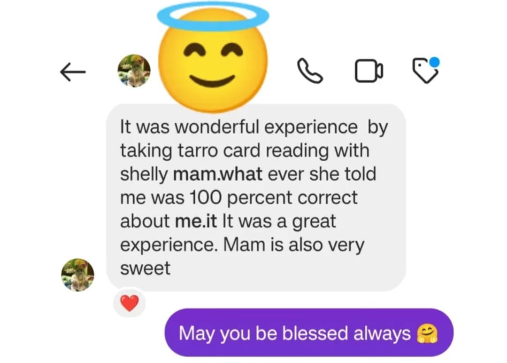Screen dimensions: 507x363
Task: Go back using the left arrow
Action: (73, 71)
